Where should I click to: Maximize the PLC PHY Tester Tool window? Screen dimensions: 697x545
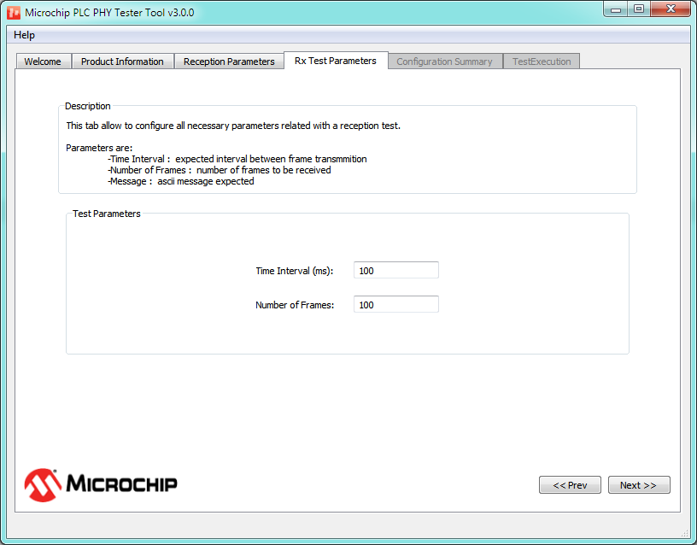(639, 9)
